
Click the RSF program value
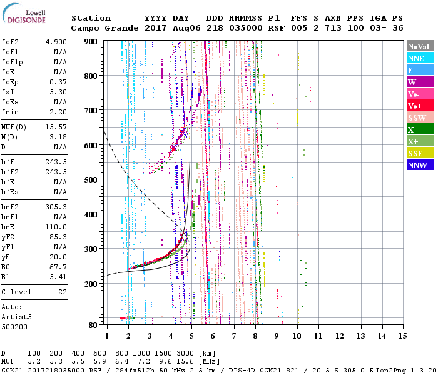click(277, 28)
